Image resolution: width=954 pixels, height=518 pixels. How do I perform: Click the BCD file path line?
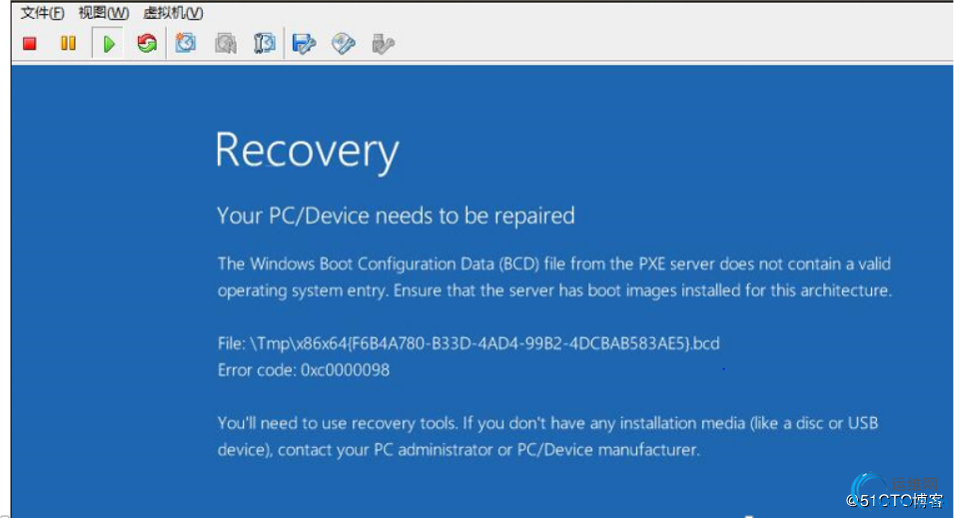click(x=469, y=343)
